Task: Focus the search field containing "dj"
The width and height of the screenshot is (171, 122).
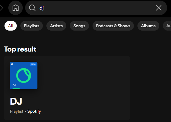Action: click(96, 8)
